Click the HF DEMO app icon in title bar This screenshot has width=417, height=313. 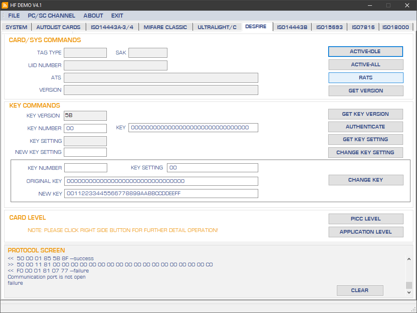point(5,5)
